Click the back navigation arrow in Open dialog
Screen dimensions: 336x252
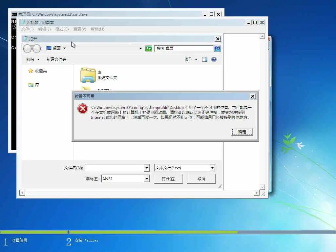click(x=27, y=49)
